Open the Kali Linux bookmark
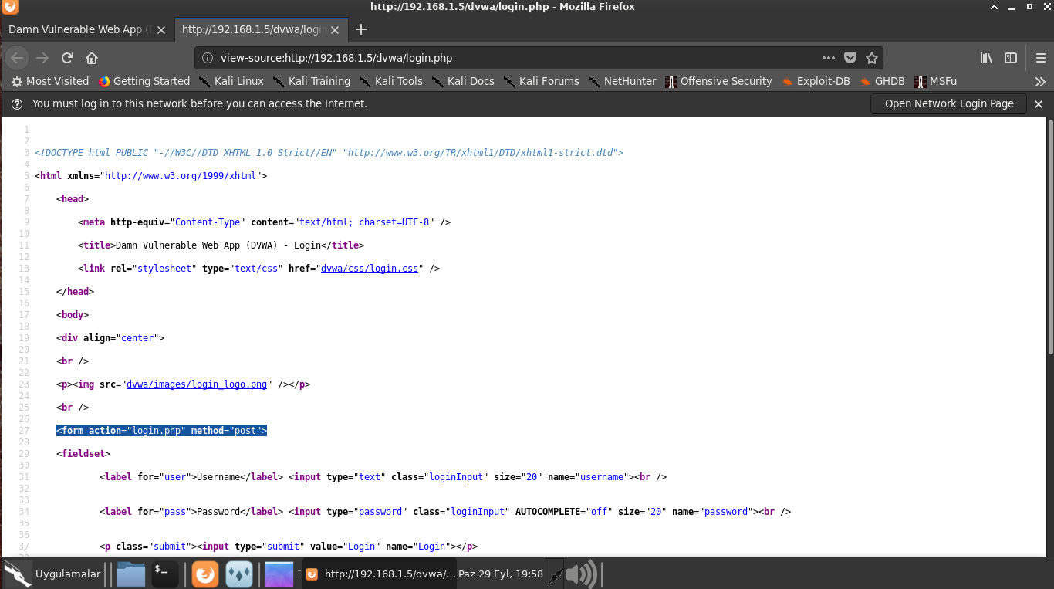This screenshot has width=1054, height=589. 231,81
